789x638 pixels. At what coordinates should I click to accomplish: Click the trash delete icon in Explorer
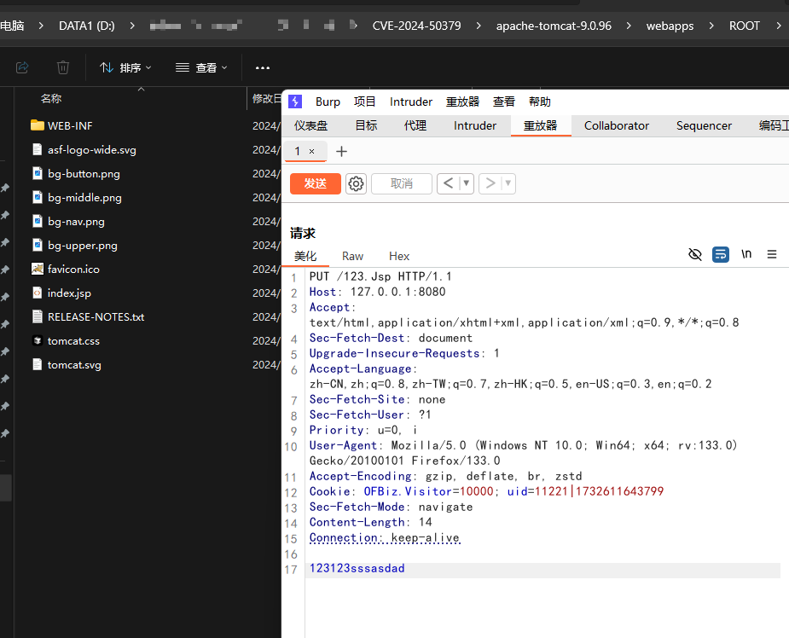(x=63, y=67)
